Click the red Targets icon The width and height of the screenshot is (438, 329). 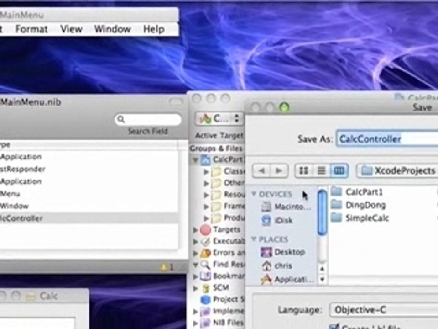[x=206, y=230]
